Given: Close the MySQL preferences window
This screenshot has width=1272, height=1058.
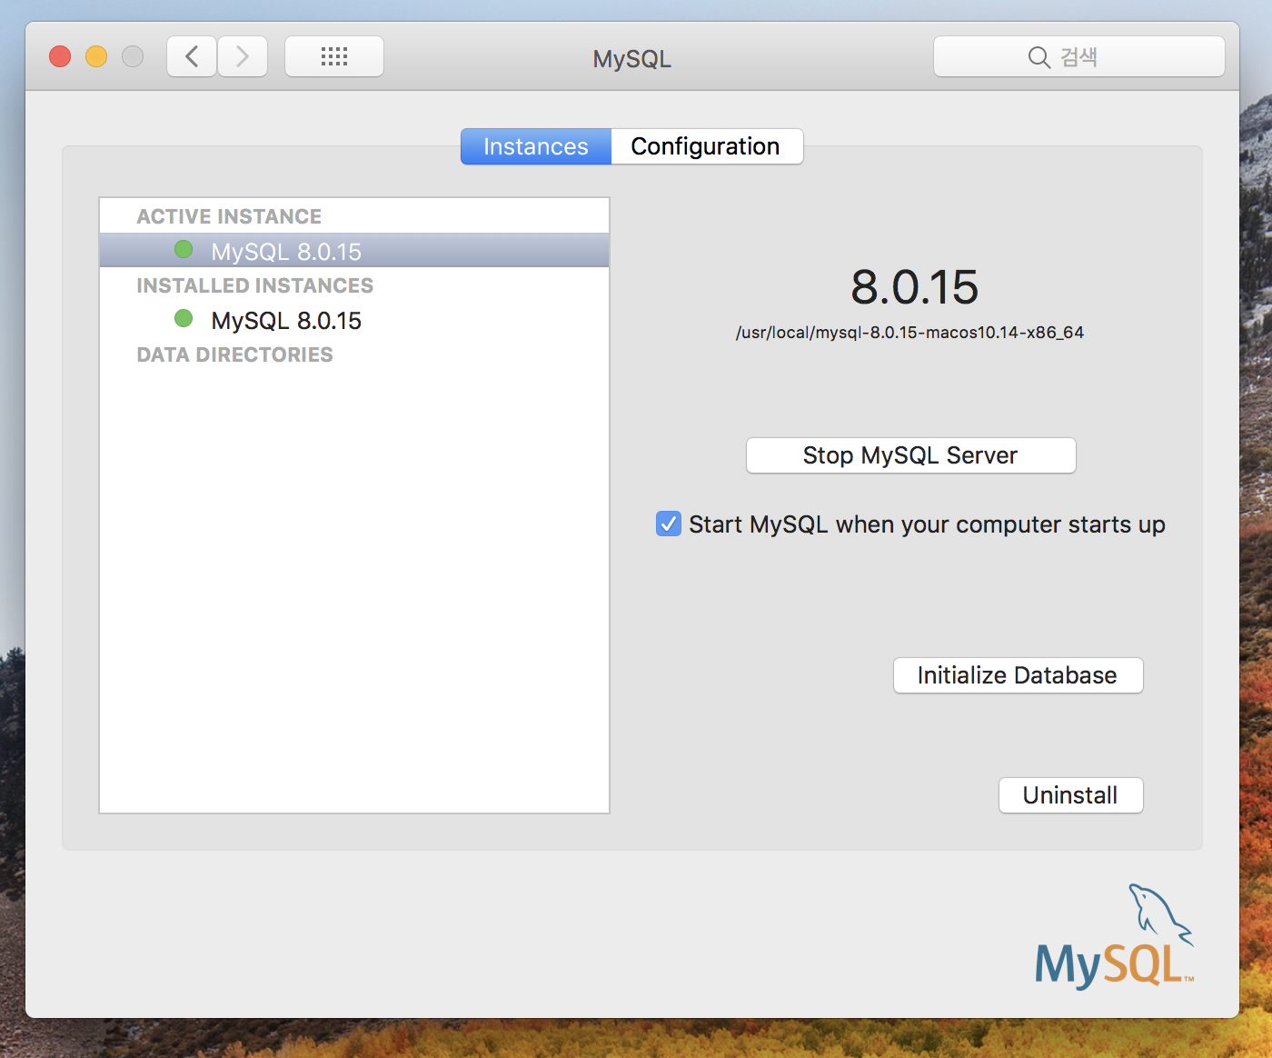Looking at the screenshot, I should (x=60, y=56).
